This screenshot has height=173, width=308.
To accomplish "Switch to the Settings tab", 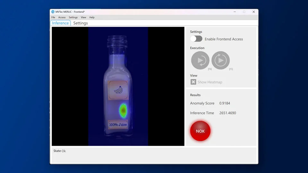I will (x=81, y=23).
